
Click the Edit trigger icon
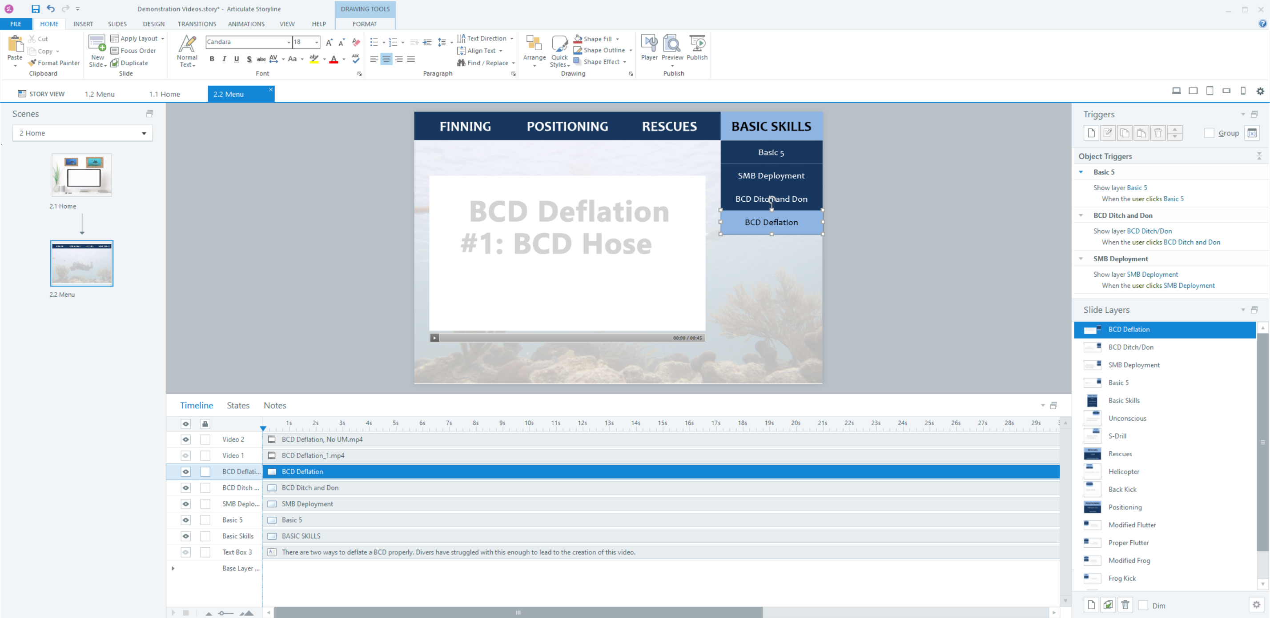(1108, 133)
